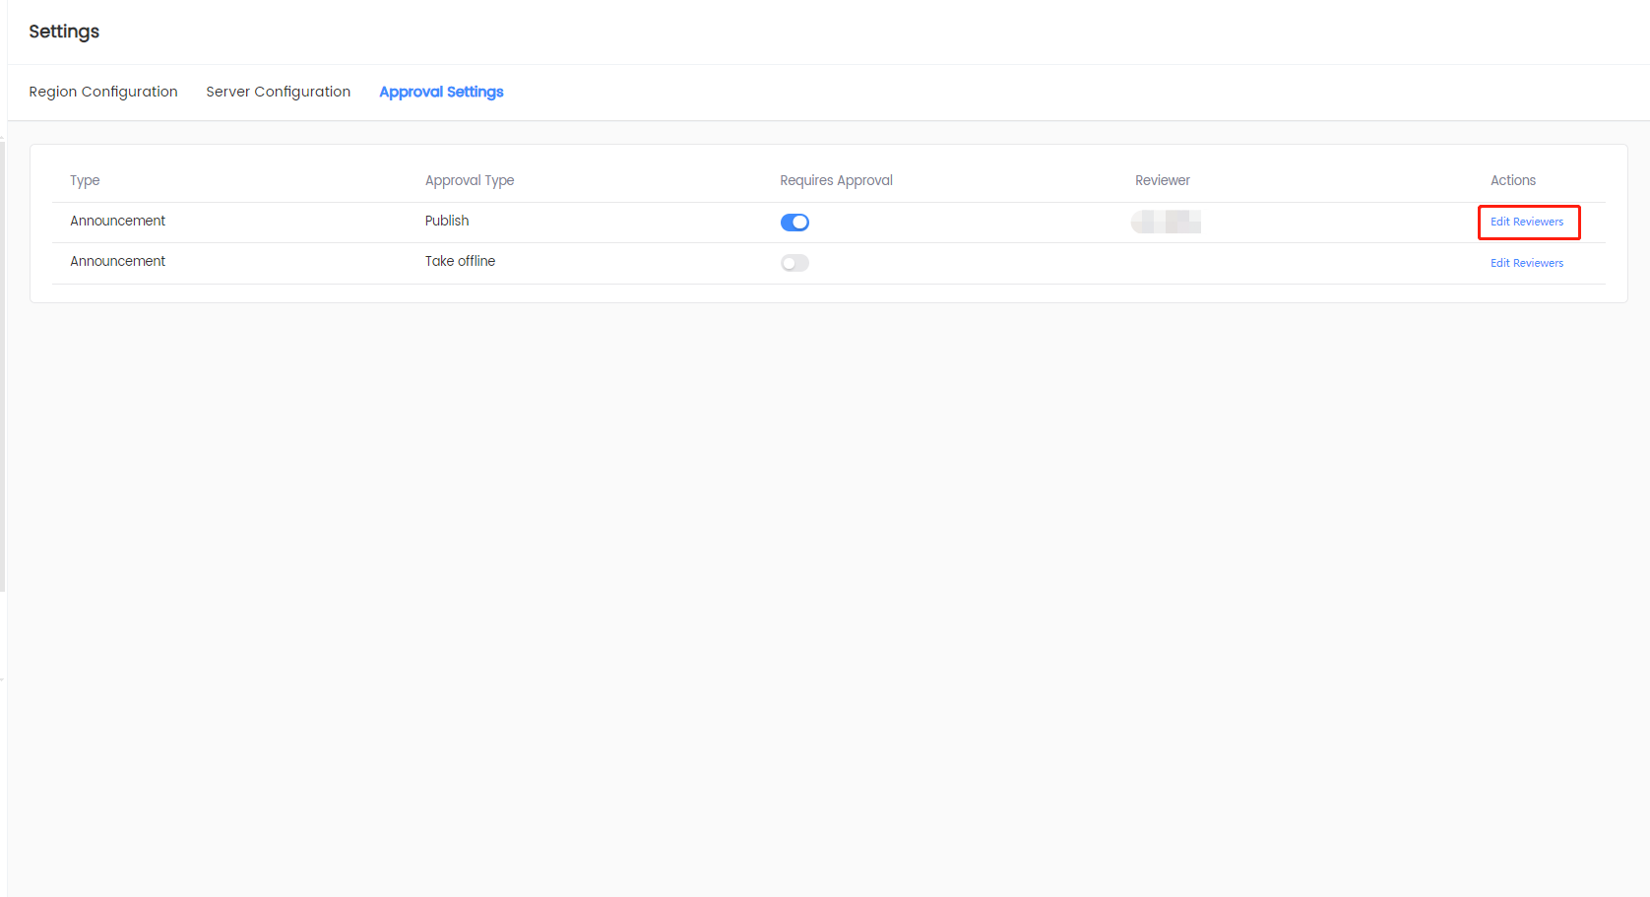This screenshot has height=897, width=1650.
Task: Click the left edge sidebar scrollbar strip
Action: tap(3, 364)
